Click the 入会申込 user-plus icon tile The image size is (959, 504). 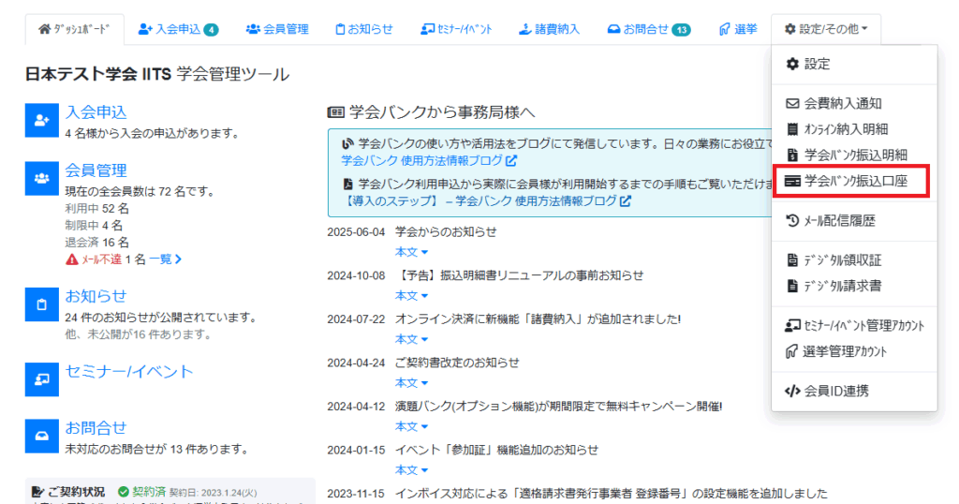[x=42, y=121]
